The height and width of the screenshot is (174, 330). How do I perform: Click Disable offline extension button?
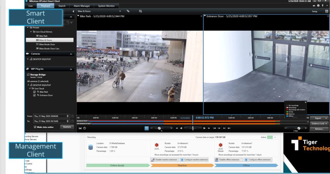point(228,160)
